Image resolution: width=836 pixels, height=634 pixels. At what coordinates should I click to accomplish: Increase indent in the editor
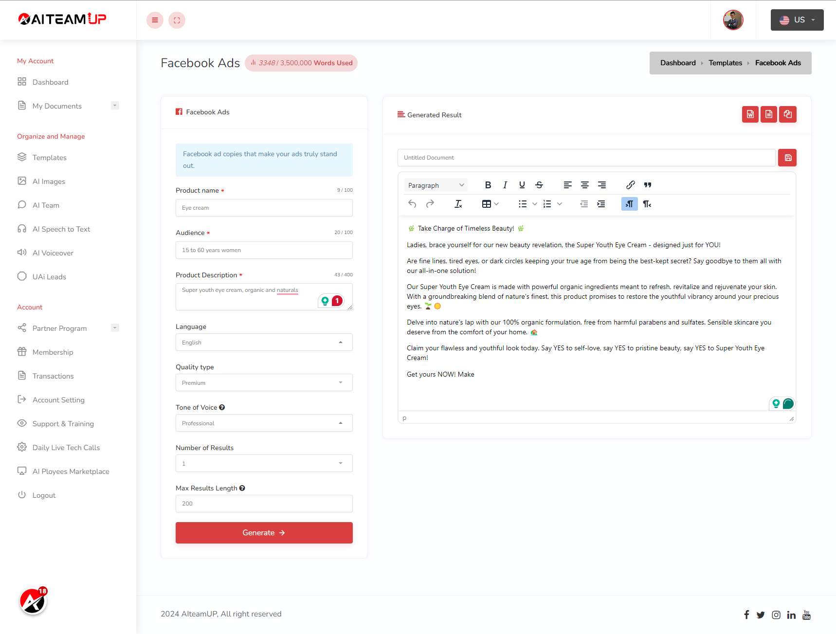click(601, 204)
